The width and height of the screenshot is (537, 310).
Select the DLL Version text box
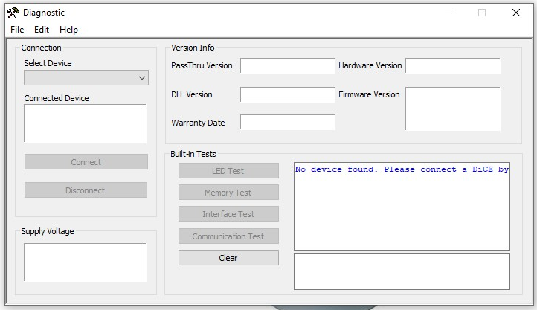pyautogui.click(x=288, y=95)
